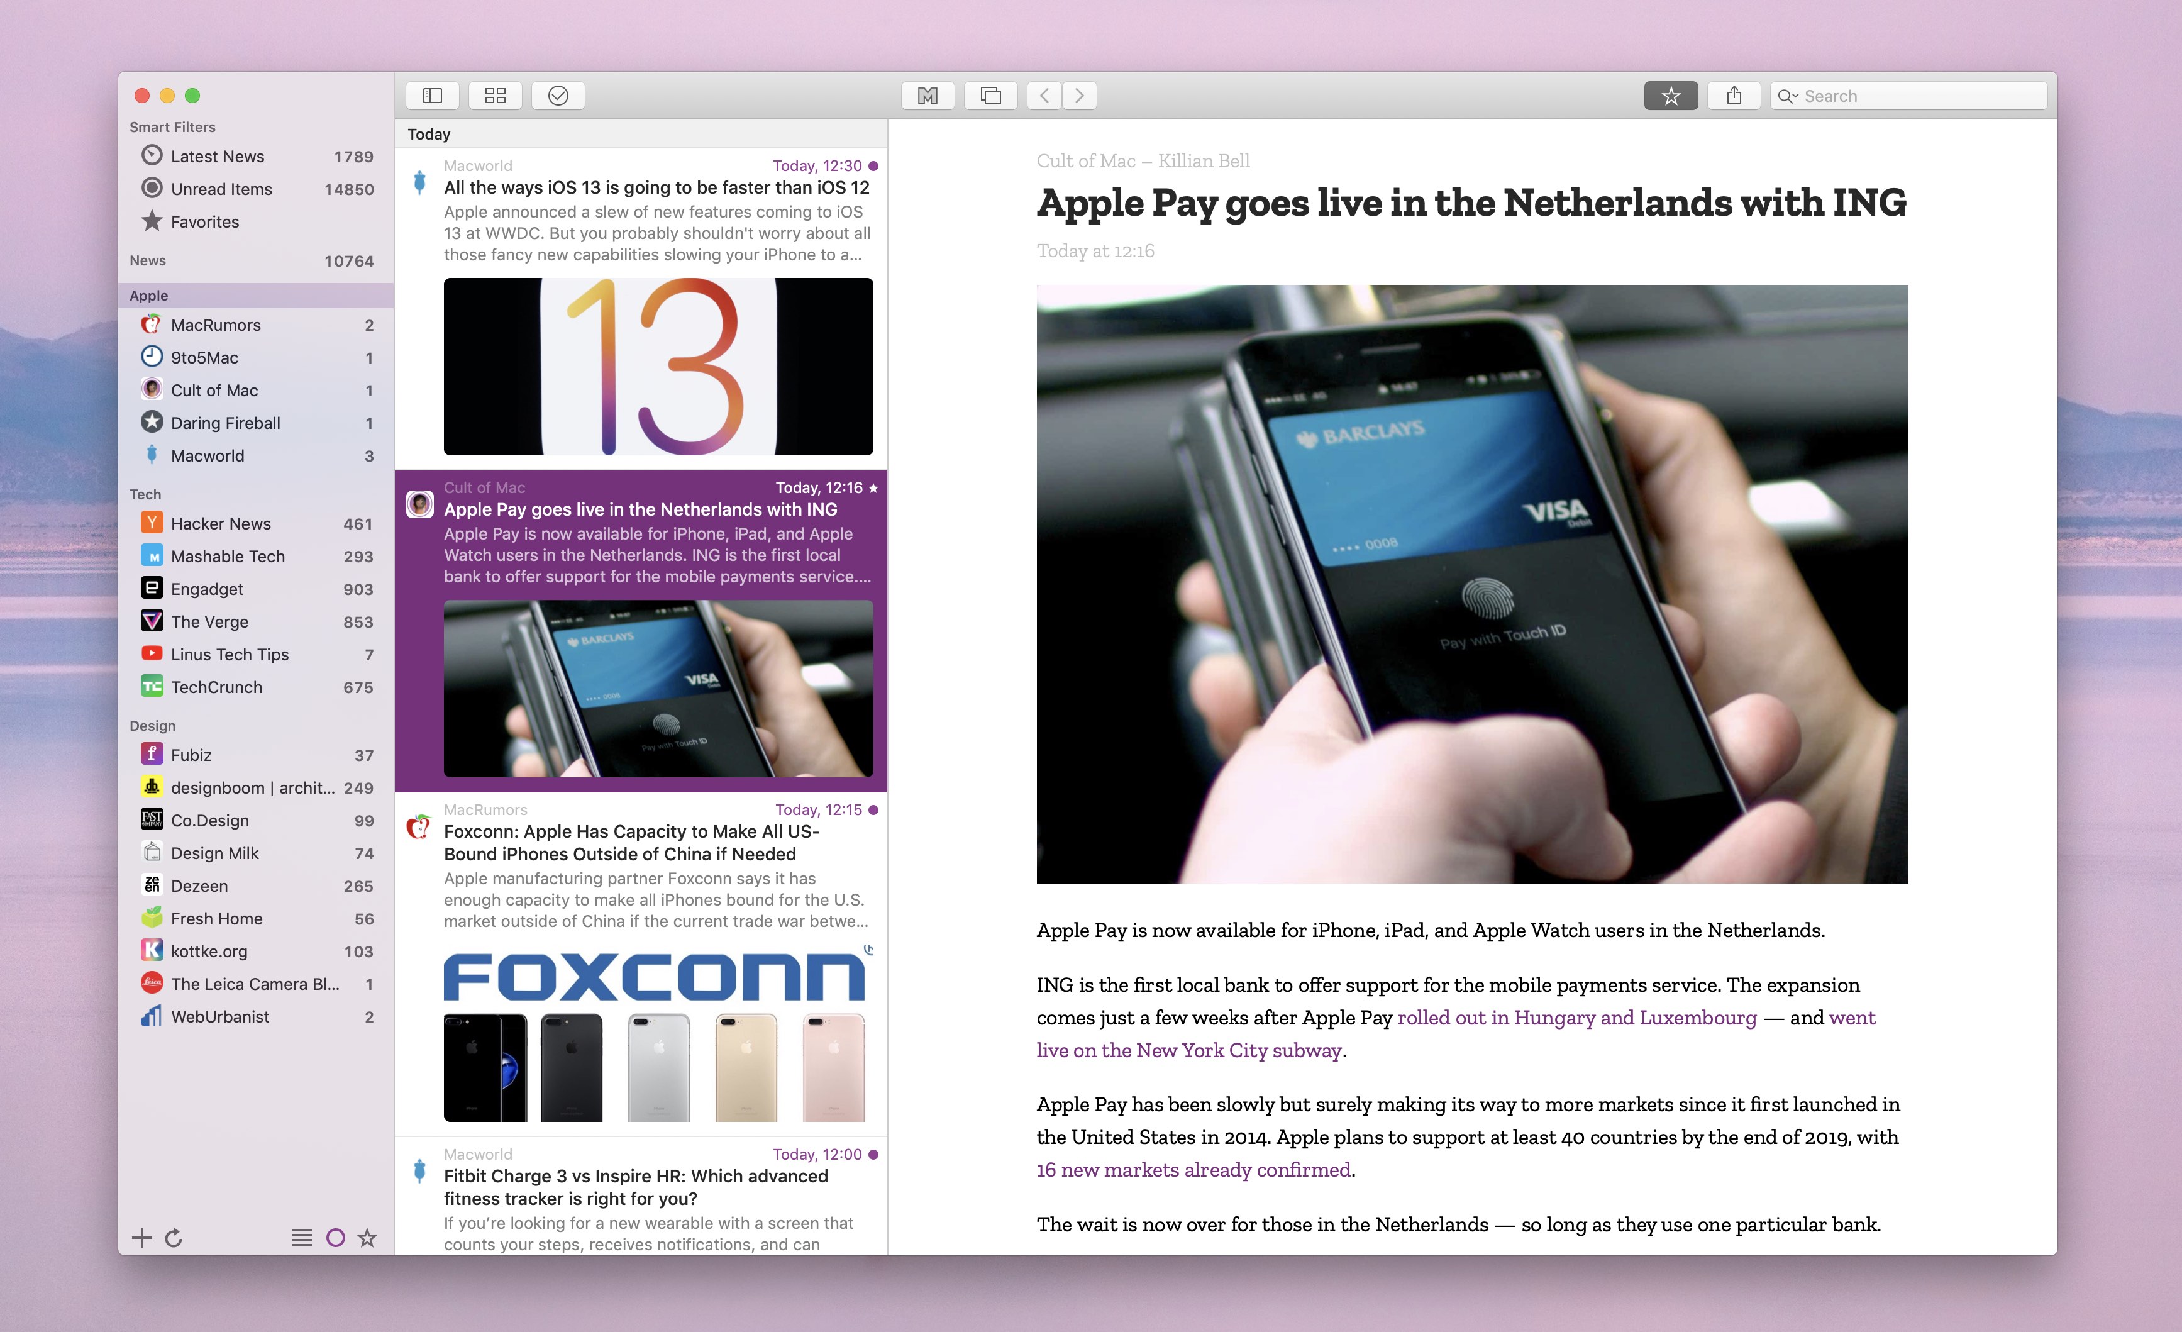Enable the Latest News smart filter
Screen dimensions: 2182x1332
click(x=218, y=154)
